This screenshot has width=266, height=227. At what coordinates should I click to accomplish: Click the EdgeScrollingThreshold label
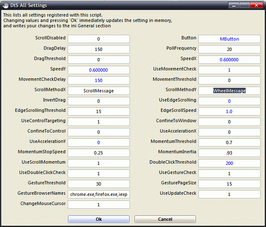tap(40, 110)
